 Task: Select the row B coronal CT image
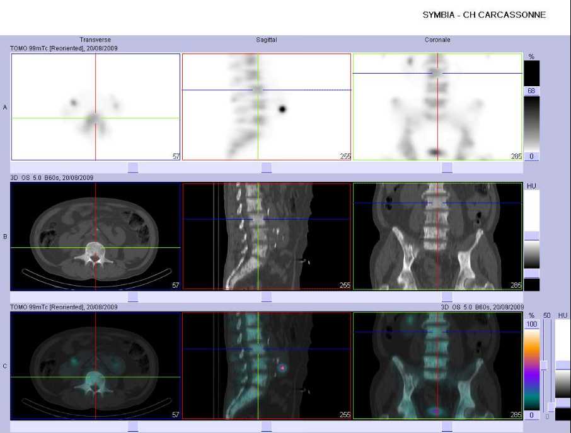click(x=438, y=236)
